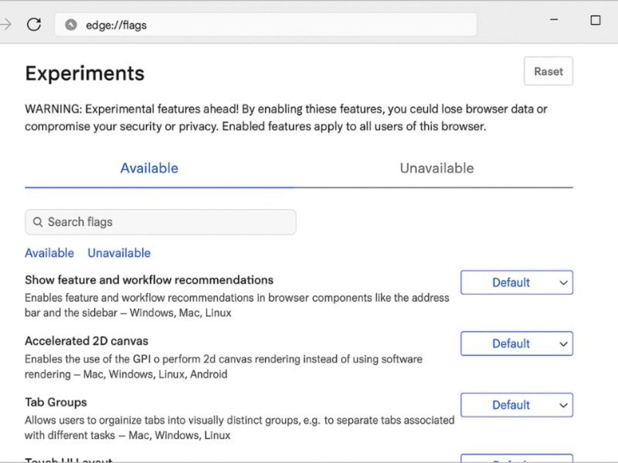Viewport: 618px width, 463px height.
Task: Switch to the Unavailable tab
Action: [x=437, y=168]
